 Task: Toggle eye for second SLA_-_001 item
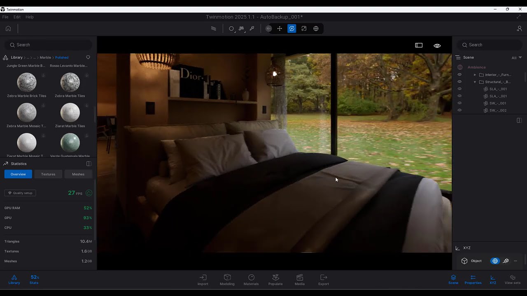(x=459, y=96)
